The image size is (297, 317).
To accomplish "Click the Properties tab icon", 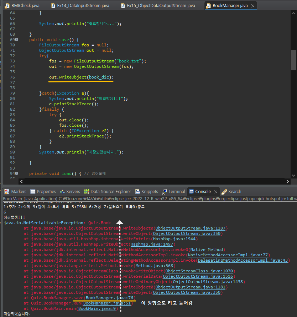I will coord(33,191).
